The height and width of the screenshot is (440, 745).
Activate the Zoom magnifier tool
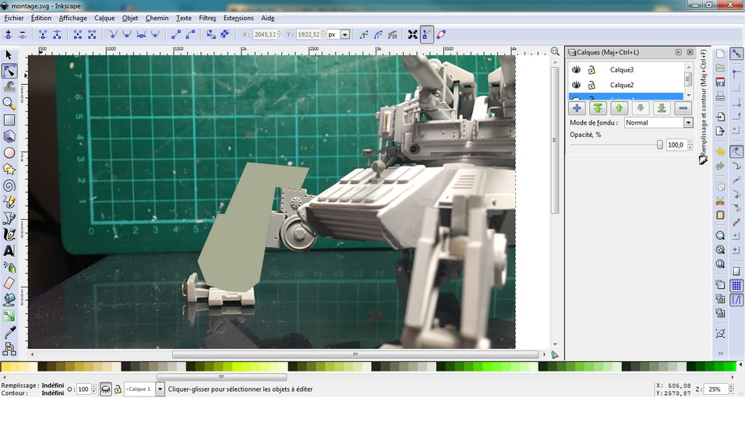tap(9, 104)
